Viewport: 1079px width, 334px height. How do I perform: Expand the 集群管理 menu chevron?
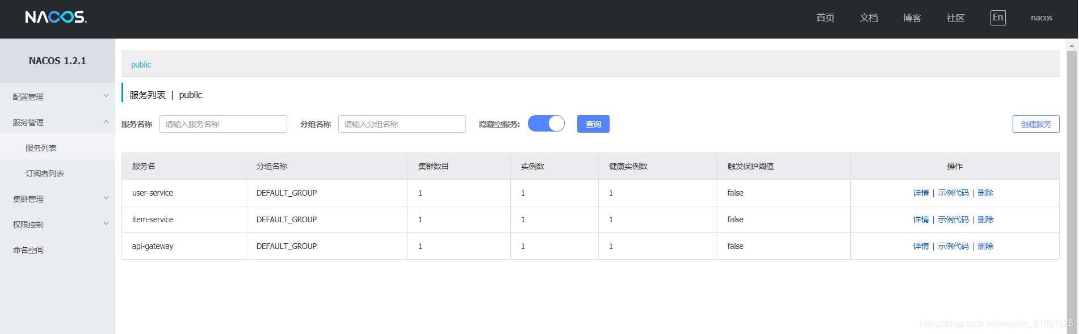tap(106, 198)
